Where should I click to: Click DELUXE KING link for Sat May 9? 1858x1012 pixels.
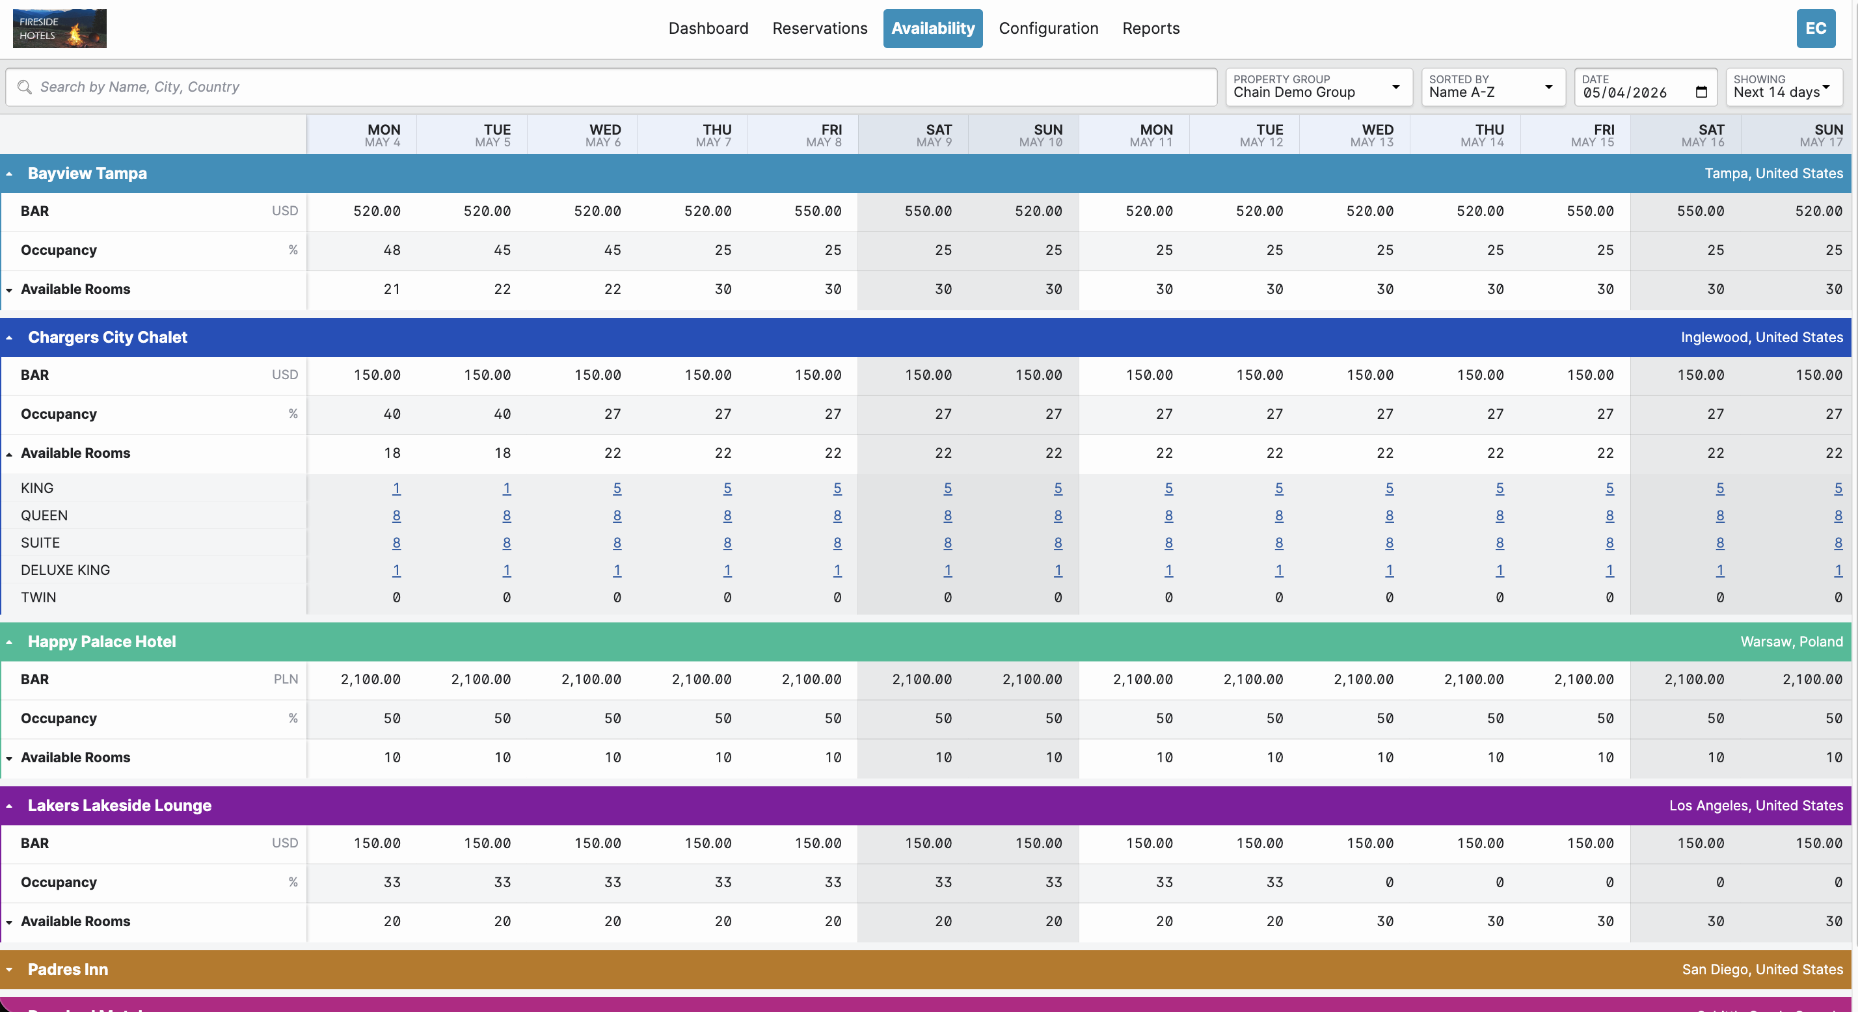pyautogui.click(x=947, y=570)
